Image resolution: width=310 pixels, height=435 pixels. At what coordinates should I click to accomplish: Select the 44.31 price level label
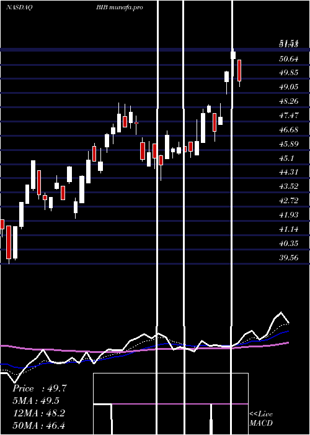[x=289, y=172]
